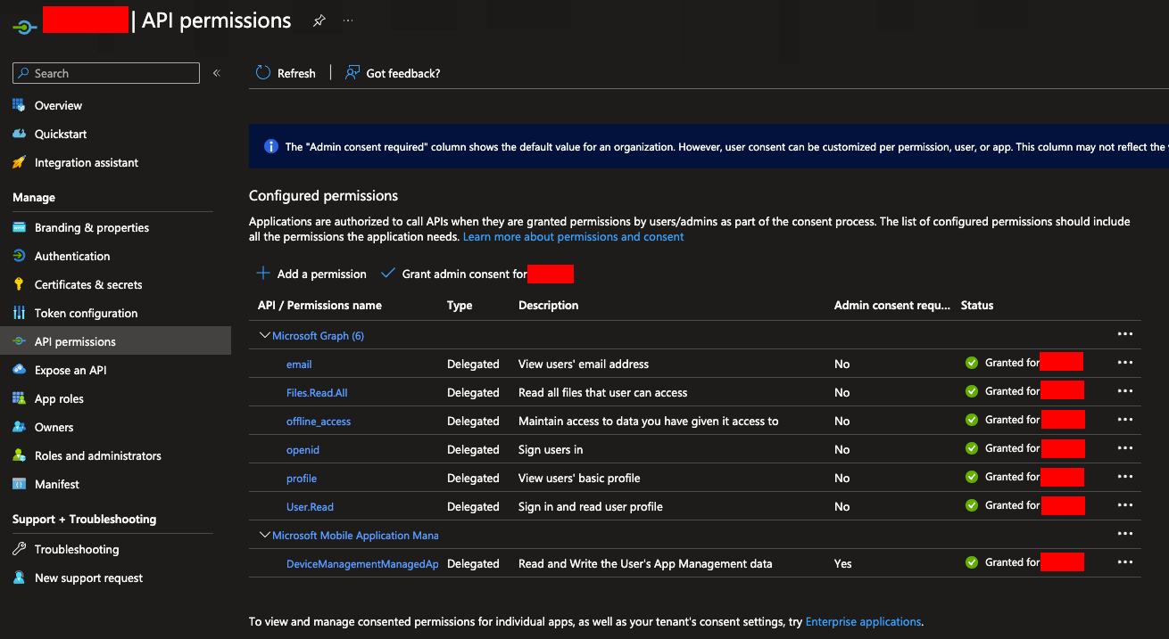Open ellipsis menu for the email permission row

(1125, 363)
